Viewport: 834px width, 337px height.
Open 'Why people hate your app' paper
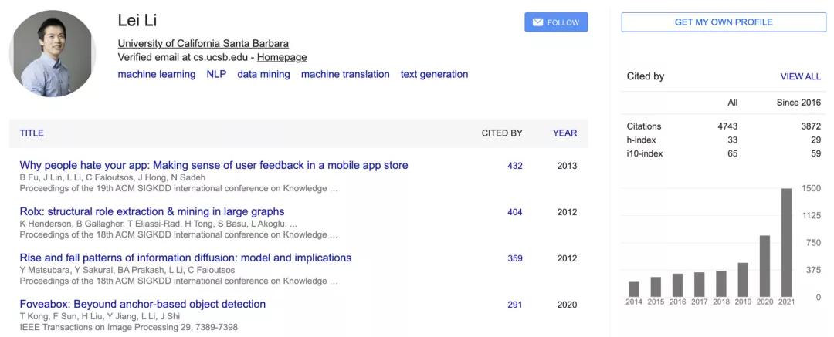[214, 165]
